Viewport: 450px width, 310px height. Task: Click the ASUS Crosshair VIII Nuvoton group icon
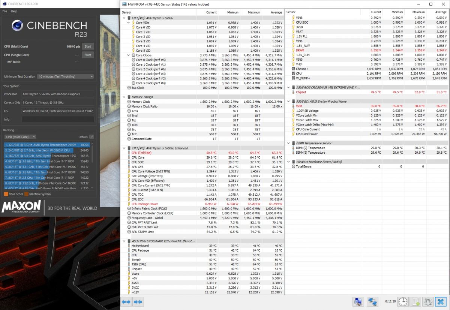click(x=129, y=241)
